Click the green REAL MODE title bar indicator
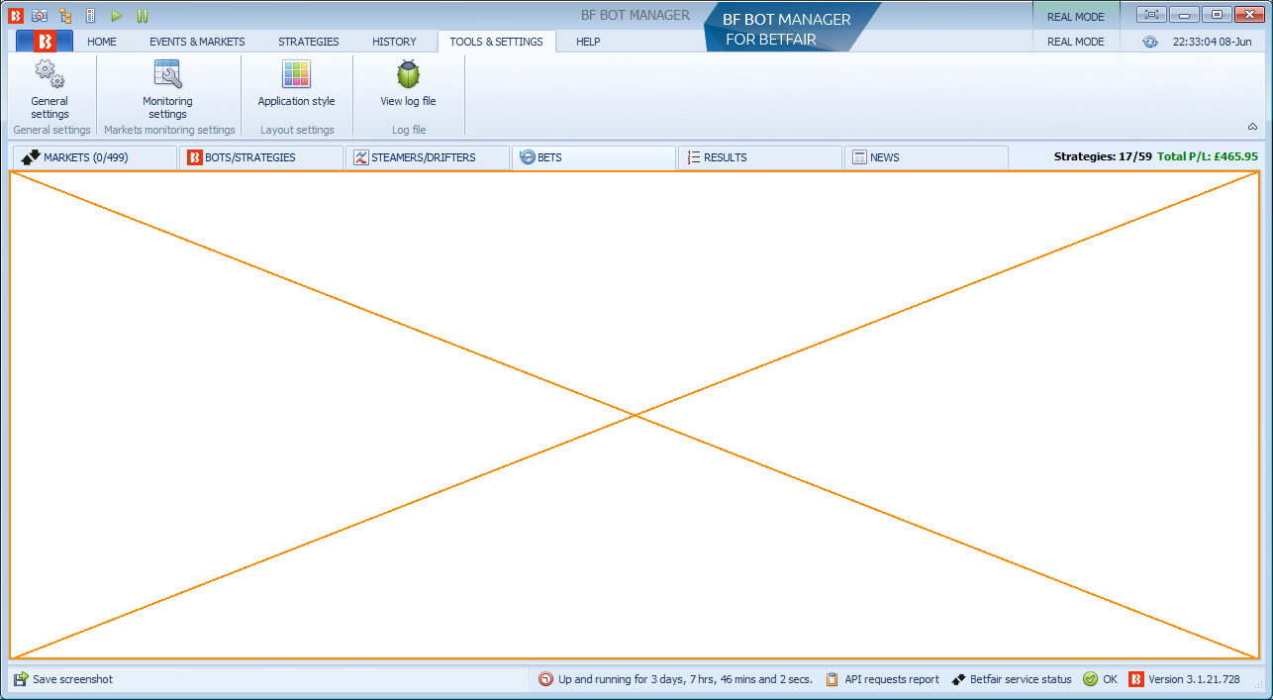The image size is (1273, 700). tap(1076, 16)
